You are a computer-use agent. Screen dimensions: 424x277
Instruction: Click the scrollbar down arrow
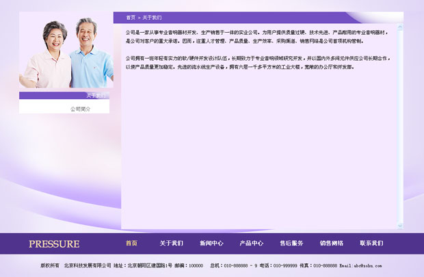[400, 225]
